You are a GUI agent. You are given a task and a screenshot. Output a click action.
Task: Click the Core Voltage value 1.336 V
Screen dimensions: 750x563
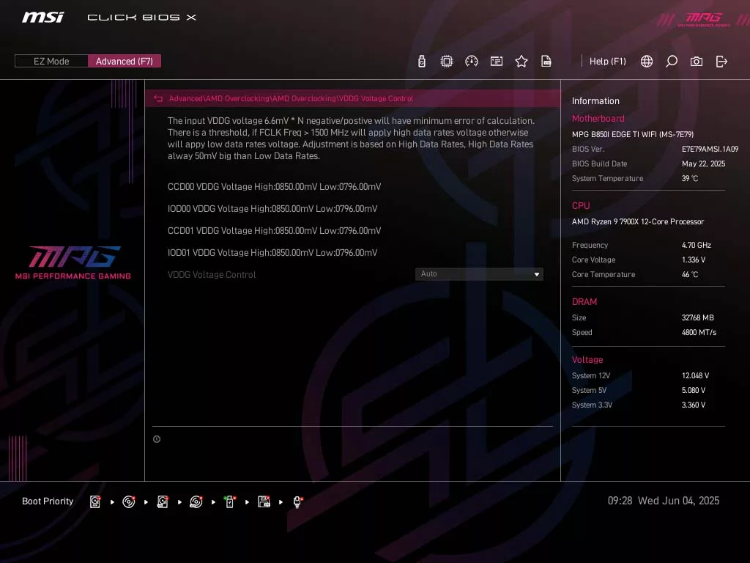693,260
